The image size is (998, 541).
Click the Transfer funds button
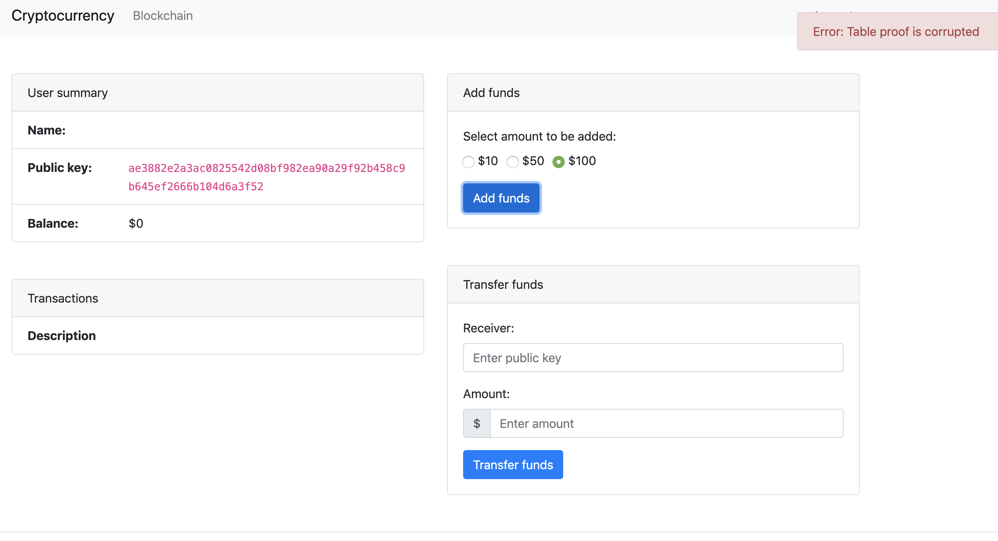click(x=513, y=465)
